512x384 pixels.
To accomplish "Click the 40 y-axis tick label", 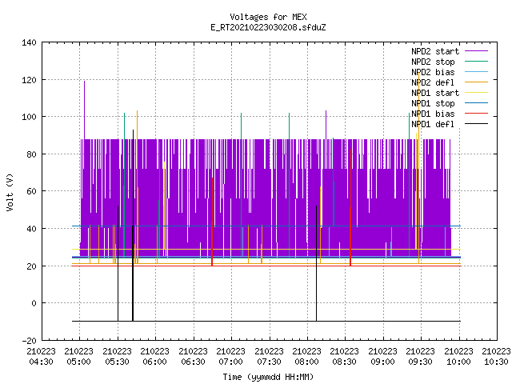I will 31,229.
